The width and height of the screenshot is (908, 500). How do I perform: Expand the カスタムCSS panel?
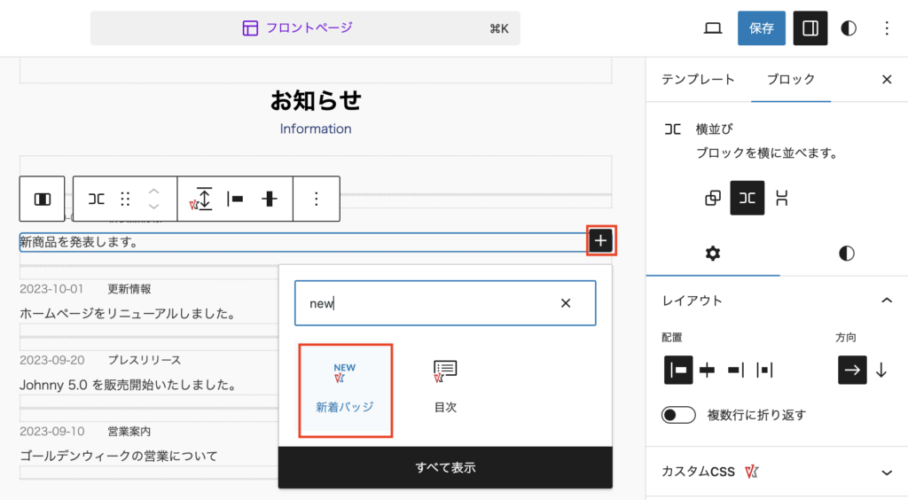[886, 472]
